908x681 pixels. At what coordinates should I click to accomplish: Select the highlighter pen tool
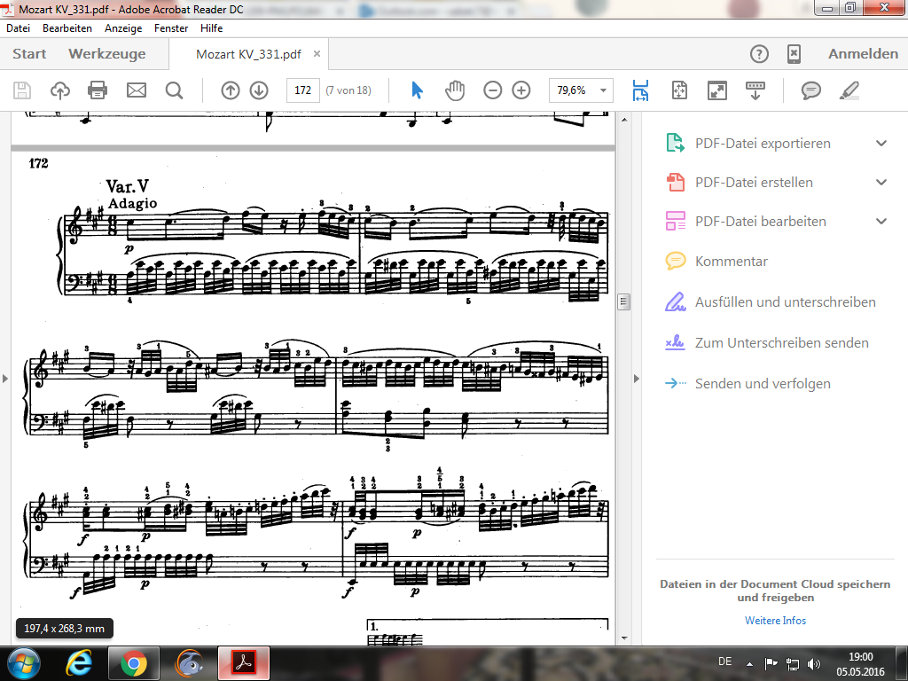(x=849, y=90)
